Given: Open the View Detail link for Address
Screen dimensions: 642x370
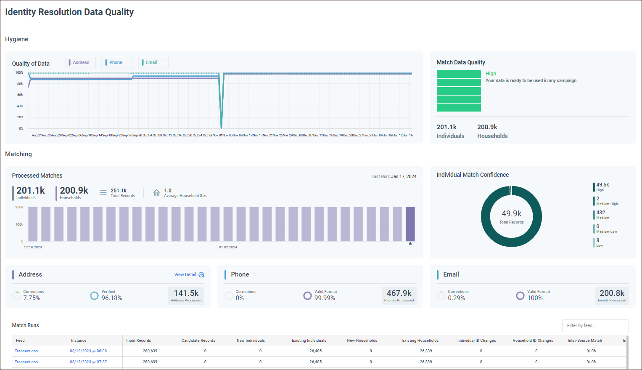Looking at the screenshot, I should coord(185,275).
